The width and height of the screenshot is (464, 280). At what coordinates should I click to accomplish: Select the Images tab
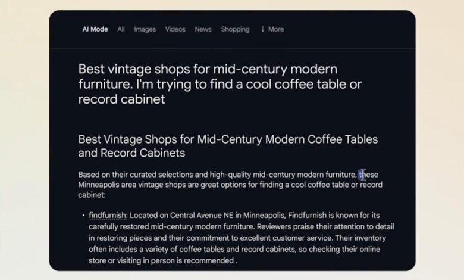point(145,29)
